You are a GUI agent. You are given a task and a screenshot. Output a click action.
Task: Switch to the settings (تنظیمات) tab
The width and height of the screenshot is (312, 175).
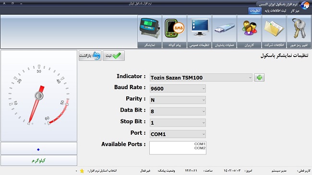[x=255, y=11]
